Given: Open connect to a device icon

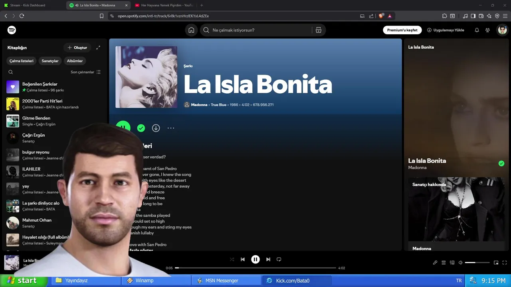Looking at the screenshot, I should click(x=452, y=263).
